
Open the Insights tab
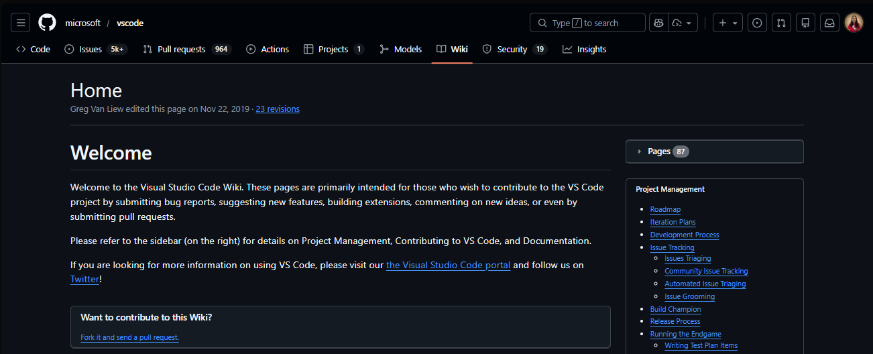pos(584,49)
